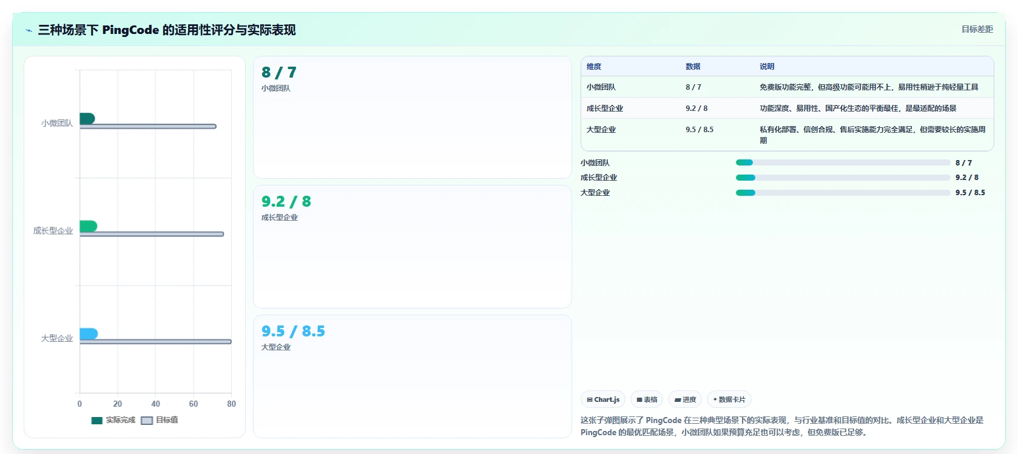
Task: Select the 9.5 / 8.5 大型企业 data card
Action: [413, 376]
